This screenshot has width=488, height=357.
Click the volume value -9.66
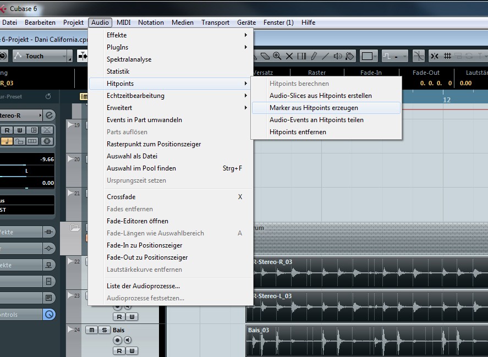pyautogui.click(x=47, y=160)
